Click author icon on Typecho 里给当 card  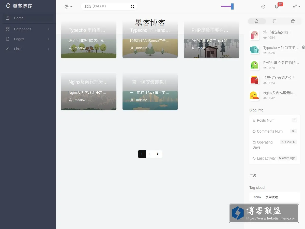tap(71, 48)
